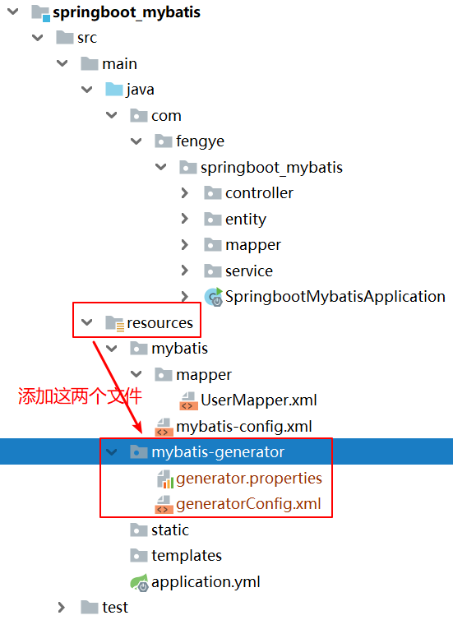Select the generator.properties file icon
453x620 pixels.
pyautogui.click(x=164, y=479)
